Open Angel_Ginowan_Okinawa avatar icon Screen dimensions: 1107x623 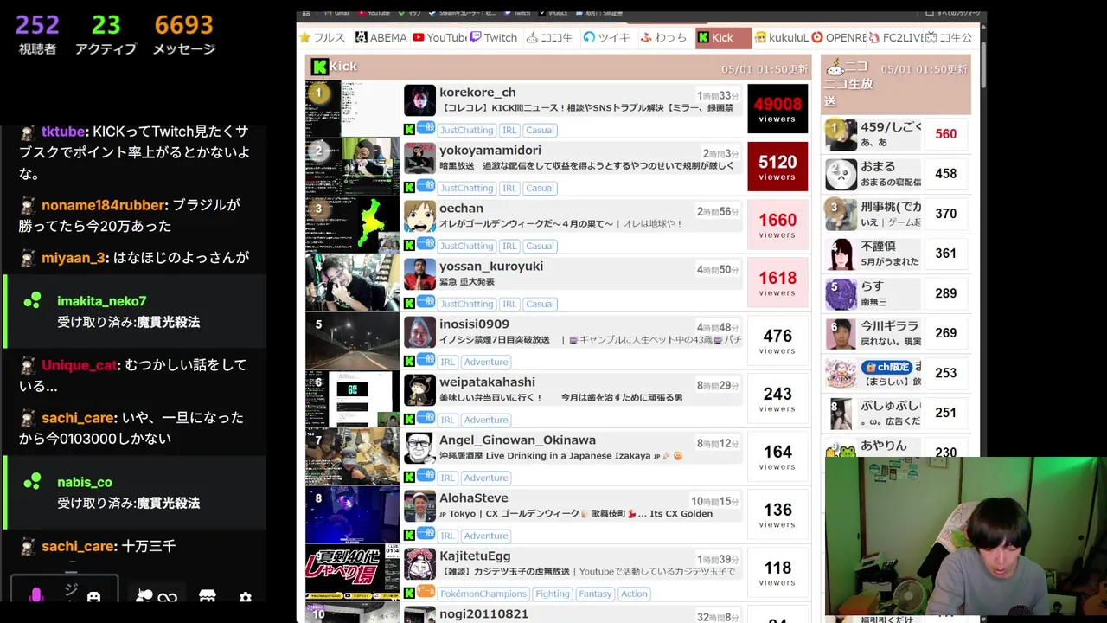[x=419, y=448]
